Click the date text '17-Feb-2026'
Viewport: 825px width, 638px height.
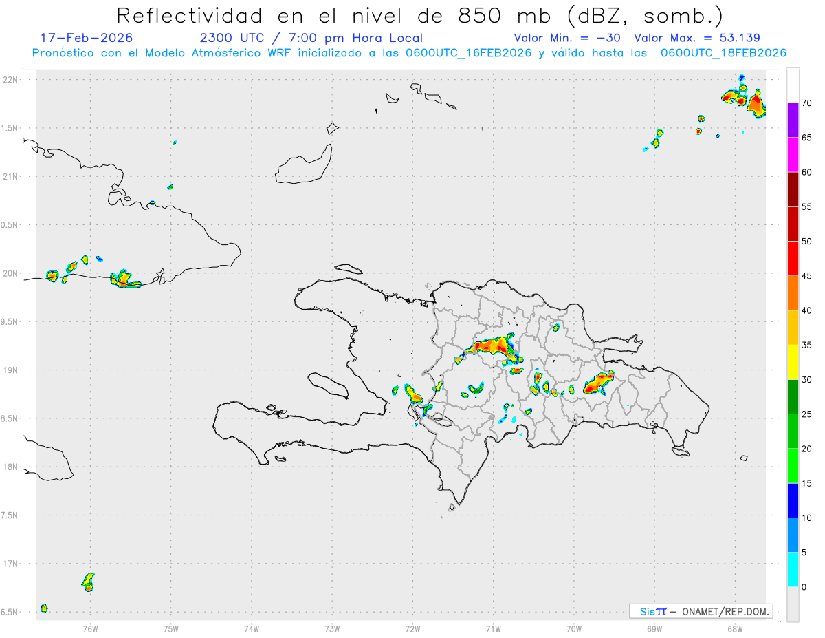(x=87, y=38)
